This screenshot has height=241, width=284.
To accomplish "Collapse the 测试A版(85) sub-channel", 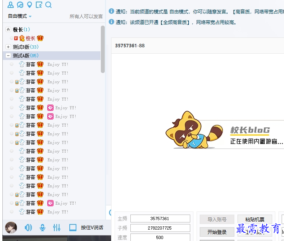I will (8, 56).
